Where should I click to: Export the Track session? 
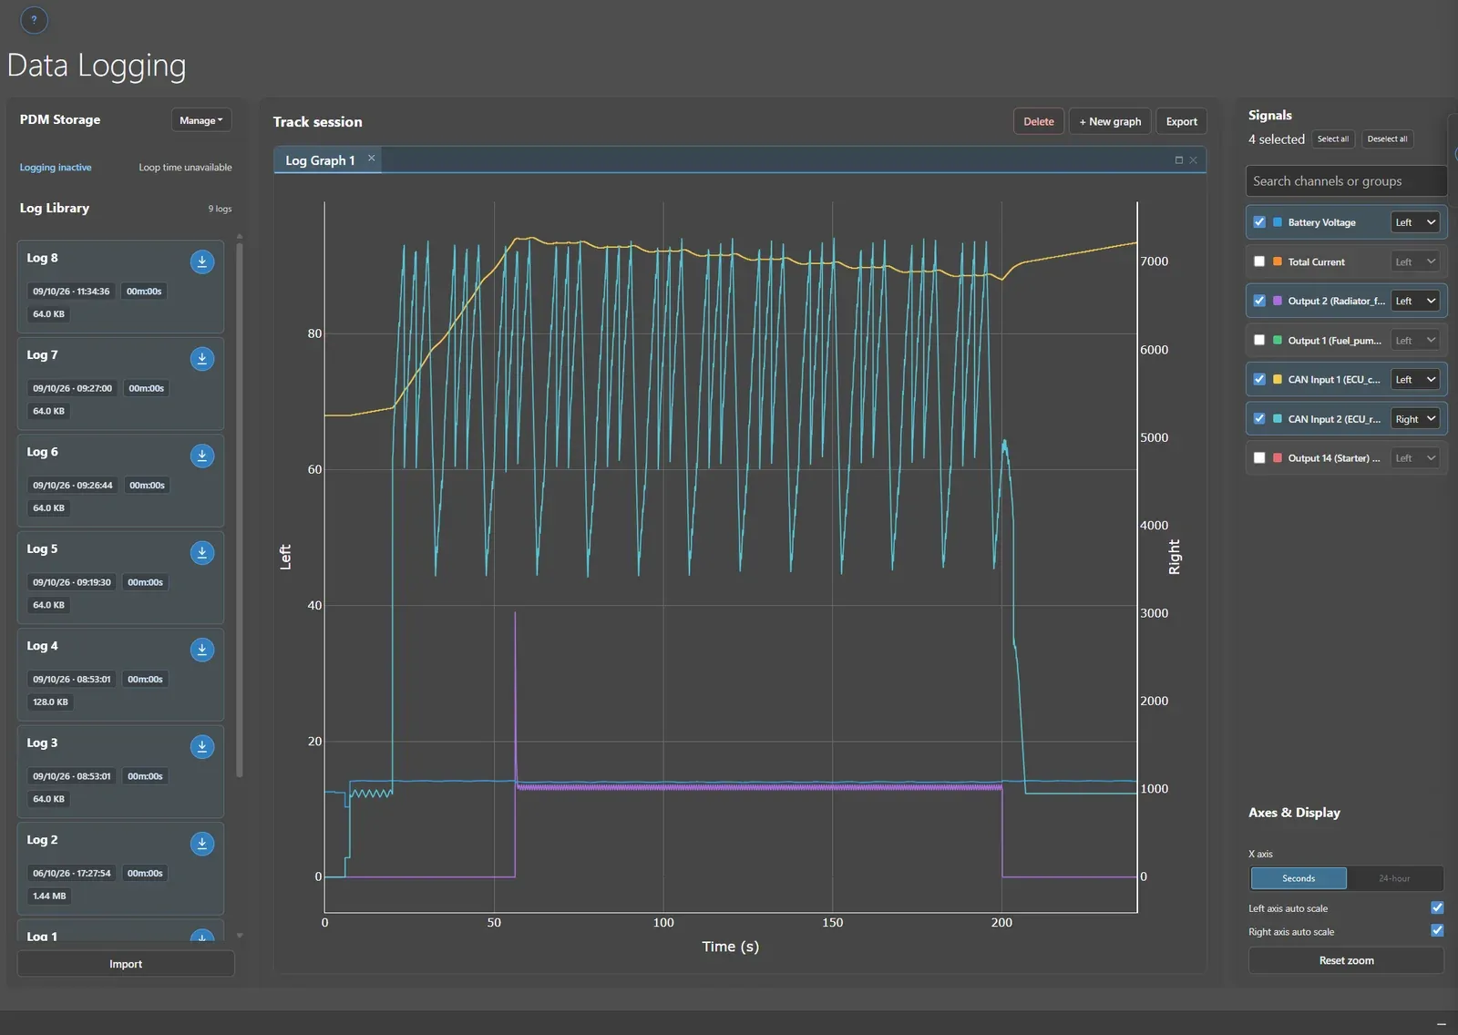click(x=1182, y=121)
